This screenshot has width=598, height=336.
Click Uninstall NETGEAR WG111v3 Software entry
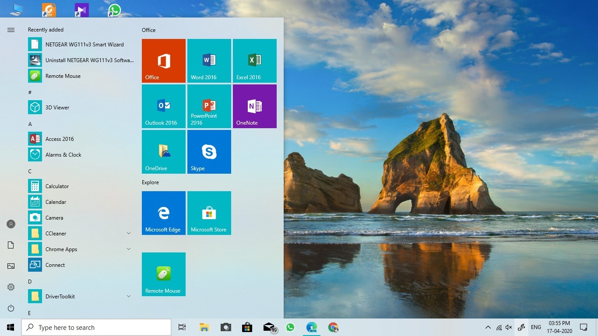point(81,60)
